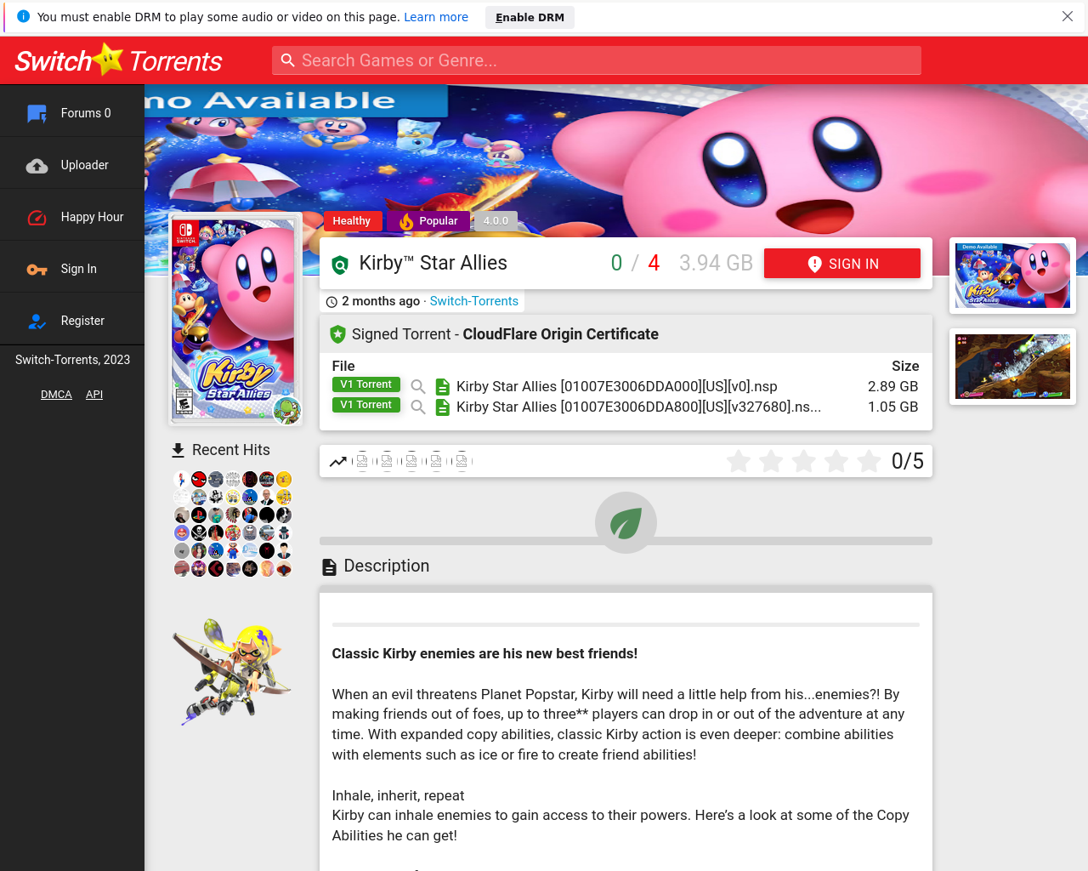
Task: Click the red SIGN IN button
Action: [842, 264]
